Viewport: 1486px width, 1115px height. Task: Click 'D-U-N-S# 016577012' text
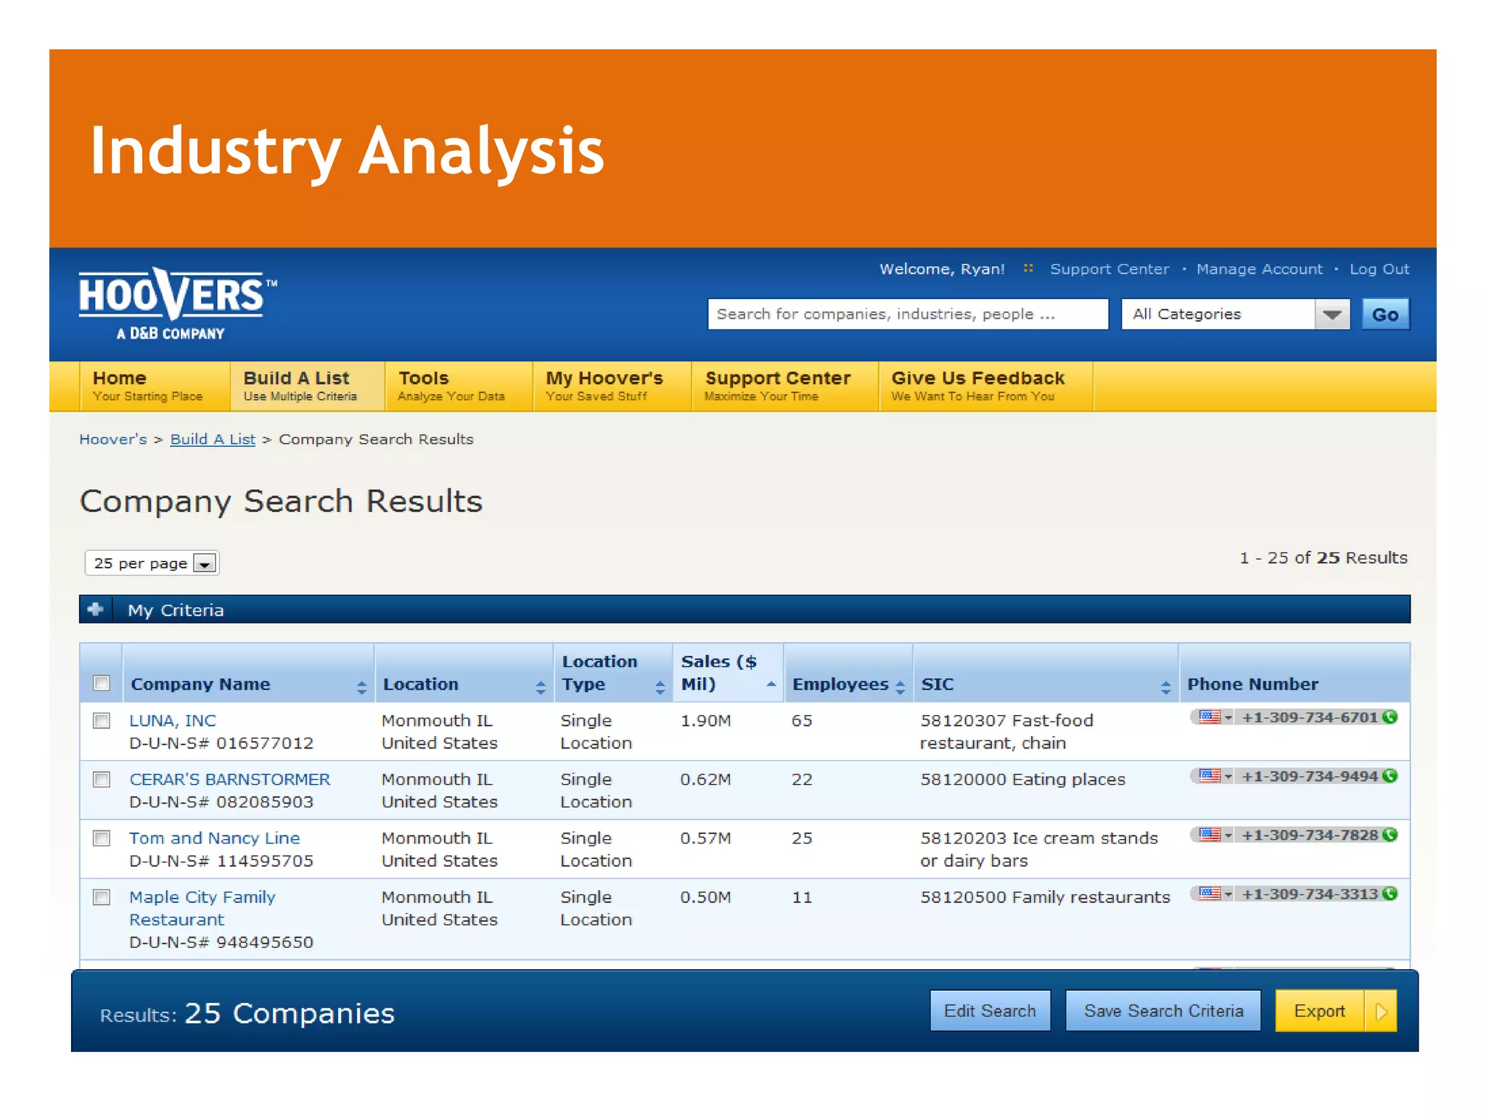(221, 743)
